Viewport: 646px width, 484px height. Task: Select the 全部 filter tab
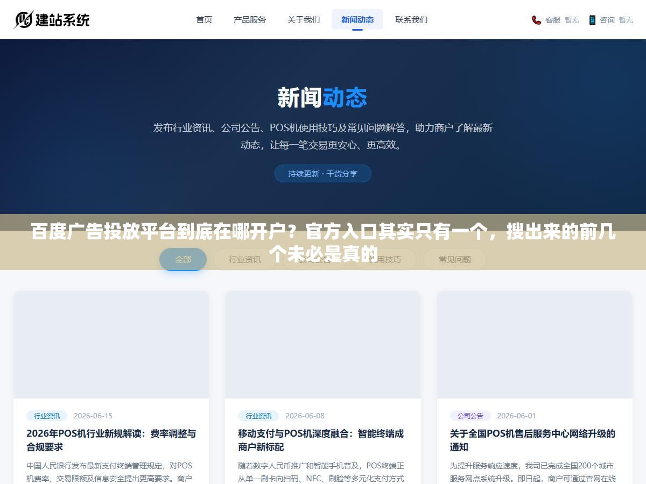click(x=183, y=259)
